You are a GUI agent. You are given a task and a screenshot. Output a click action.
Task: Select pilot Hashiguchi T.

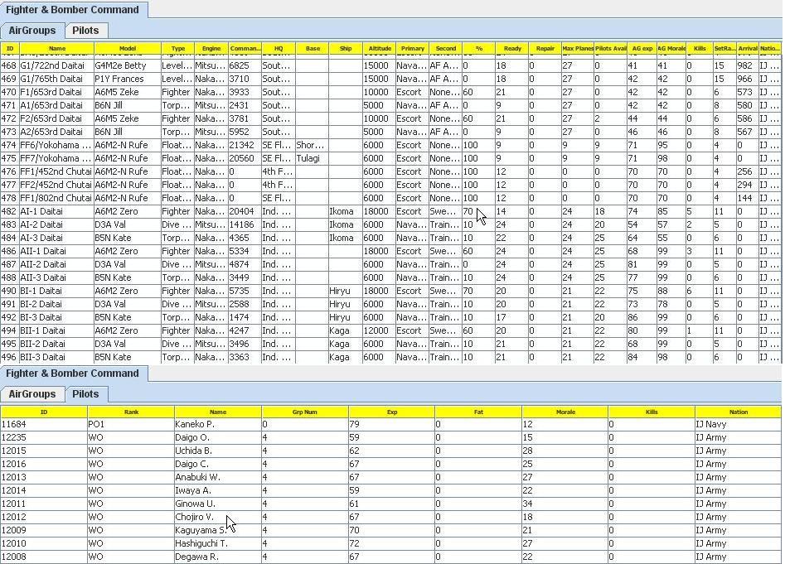[390, 543]
